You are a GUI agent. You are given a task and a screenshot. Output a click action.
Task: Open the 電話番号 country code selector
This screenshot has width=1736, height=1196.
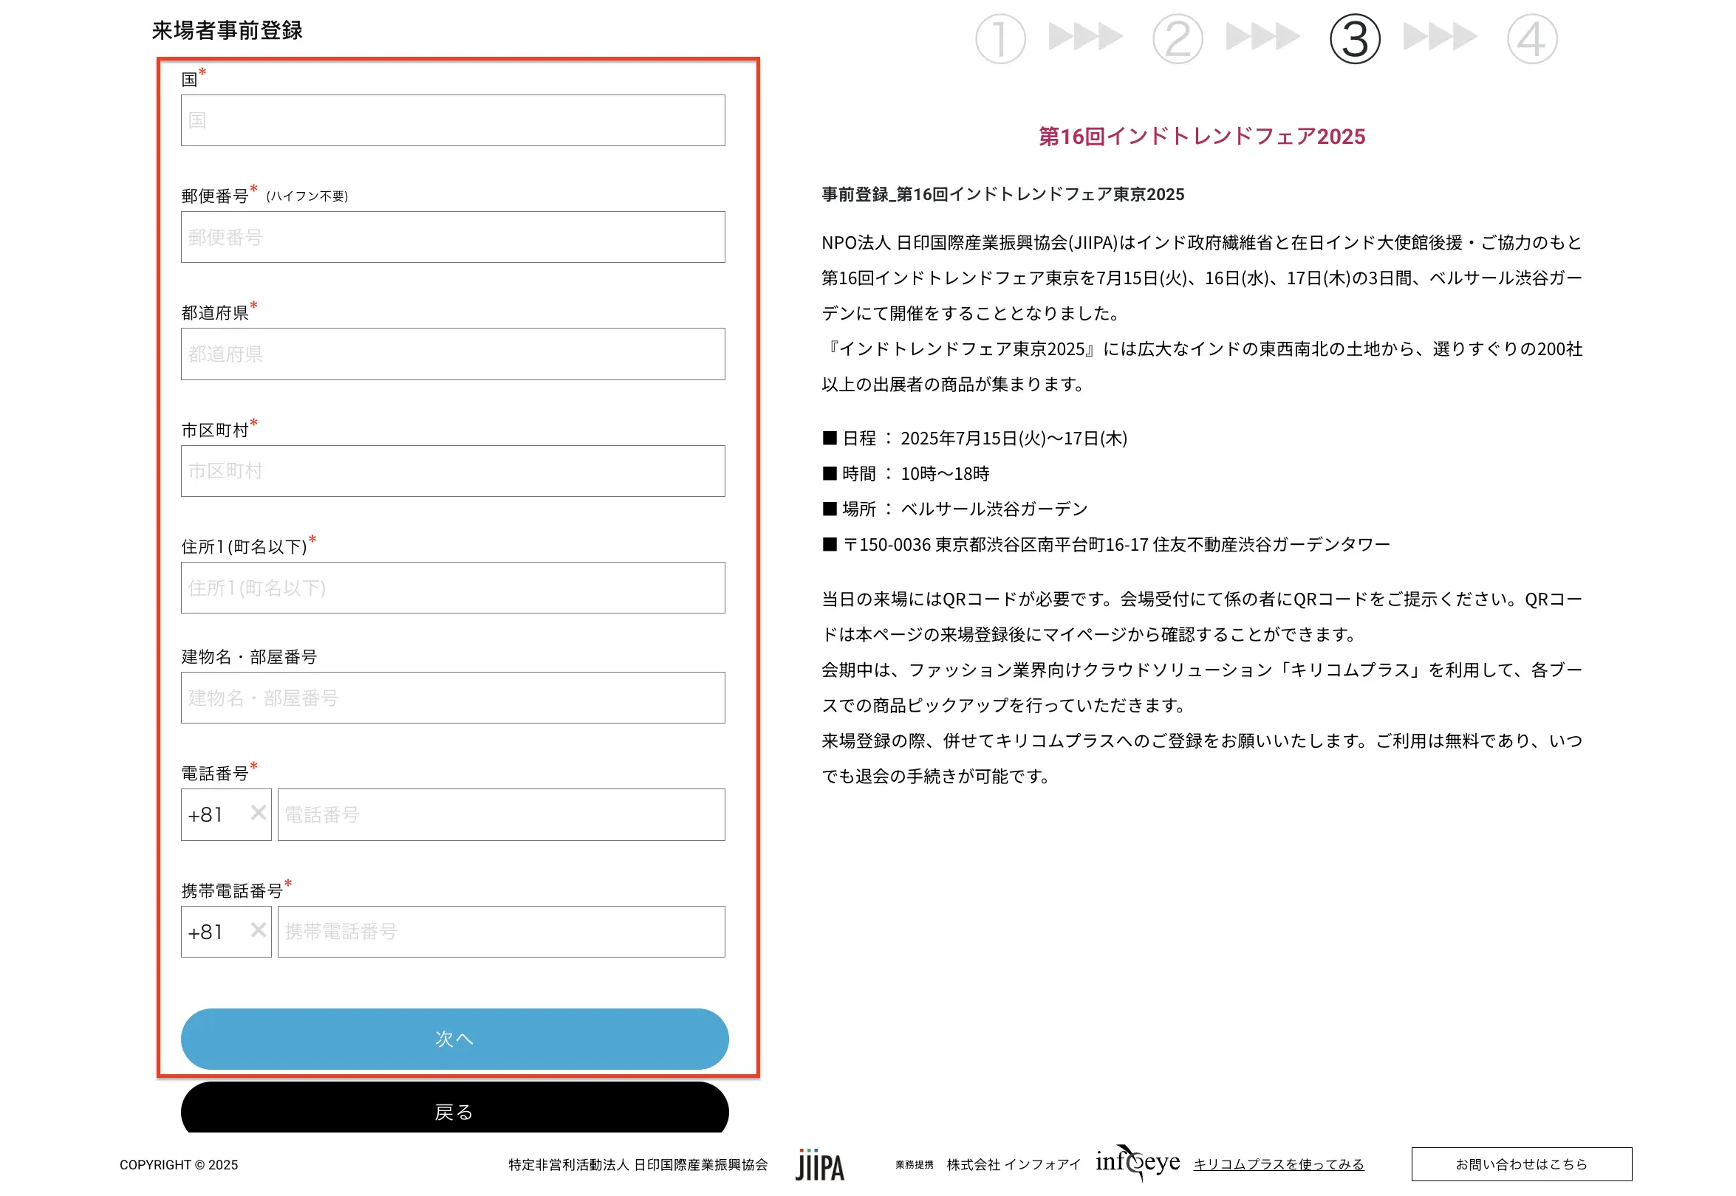coord(226,814)
